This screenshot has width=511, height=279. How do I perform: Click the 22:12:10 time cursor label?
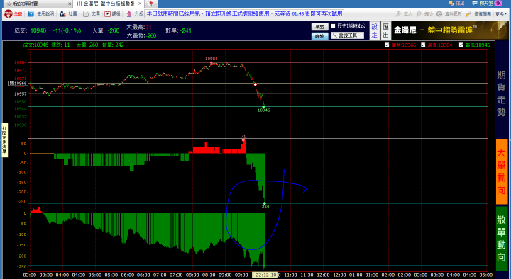tap(265, 275)
